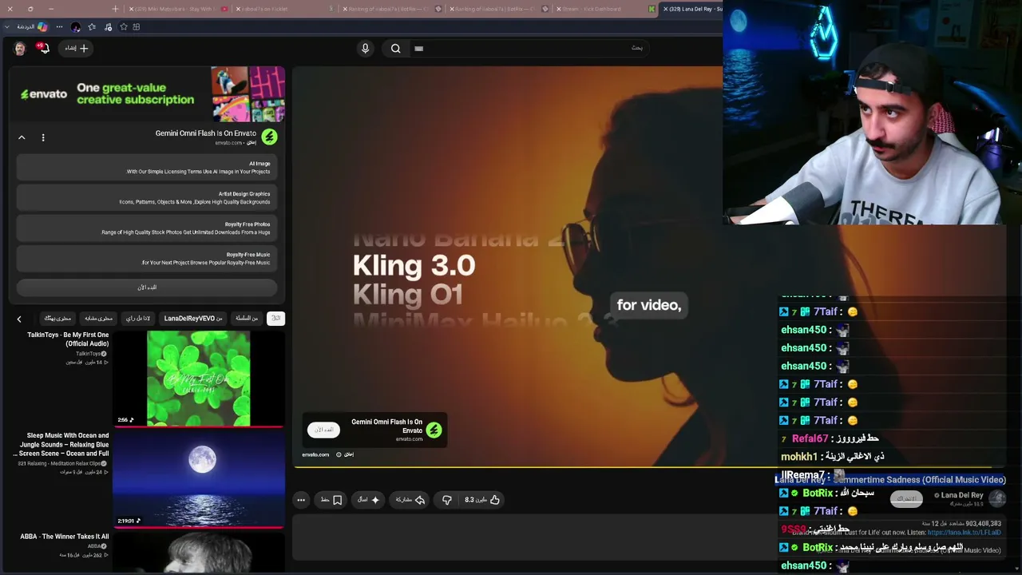This screenshot has width=1022, height=575.
Task: Visit envato.com link under the video ad
Action: (x=315, y=454)
